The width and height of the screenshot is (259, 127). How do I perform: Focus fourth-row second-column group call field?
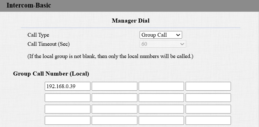(x=114, y=120)
